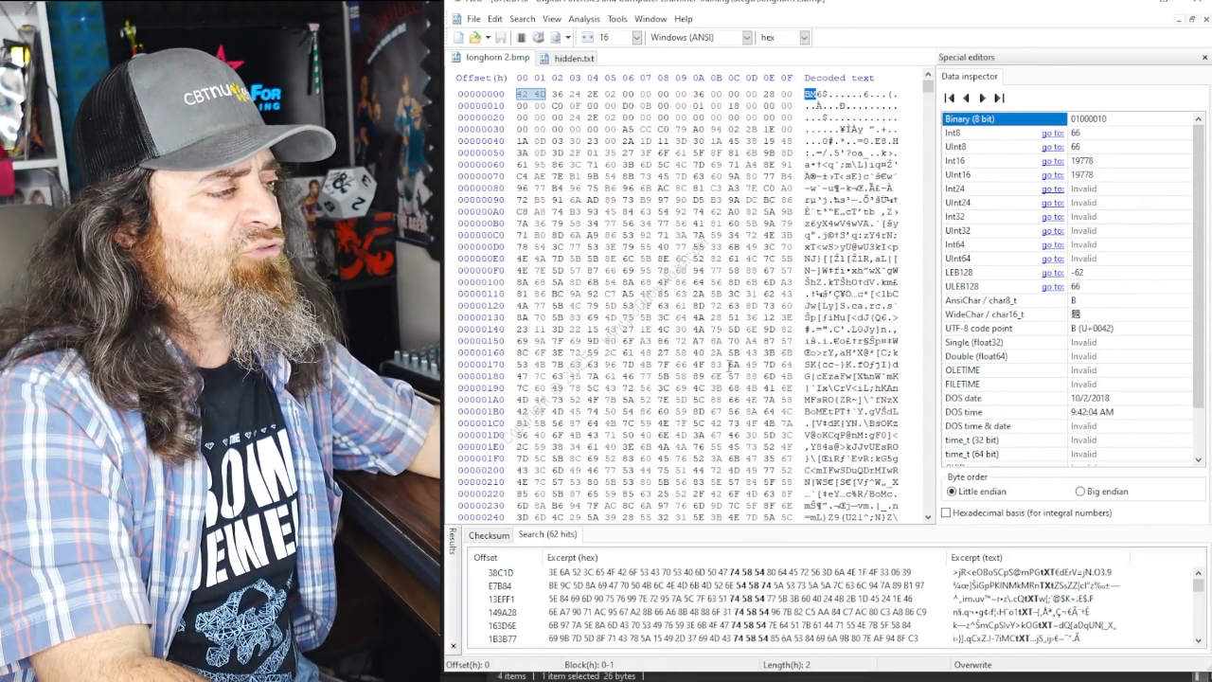Open the Analysis menu
Image resolution: width=1212 pixels, height=682 pixels.
point(584,19)
